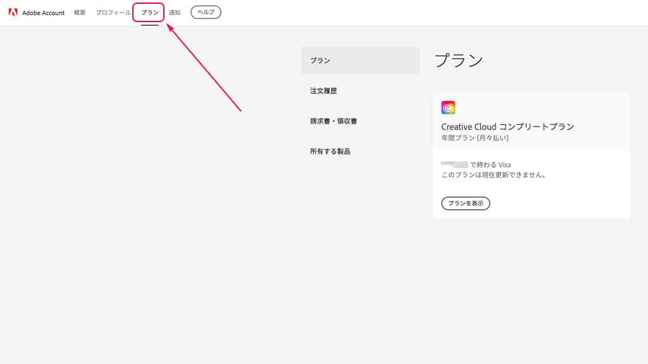Open the Adobe Account home link
The width and height of the screenshot is (648, 364).
(44, 13)
